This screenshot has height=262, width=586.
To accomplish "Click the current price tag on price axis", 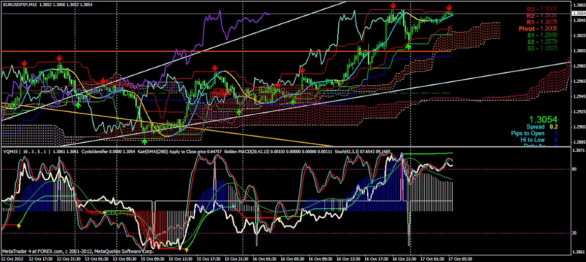I will point(578,13).
